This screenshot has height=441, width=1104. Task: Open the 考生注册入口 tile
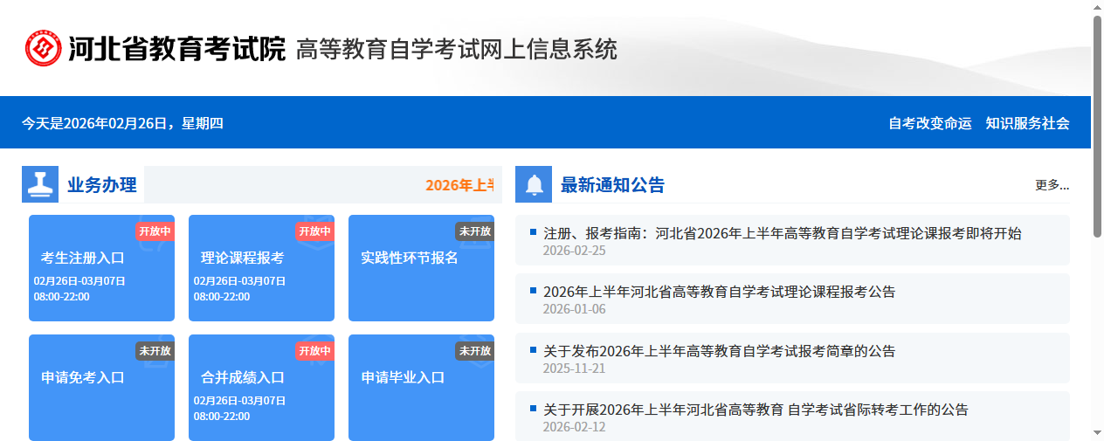tap(83, 258)
